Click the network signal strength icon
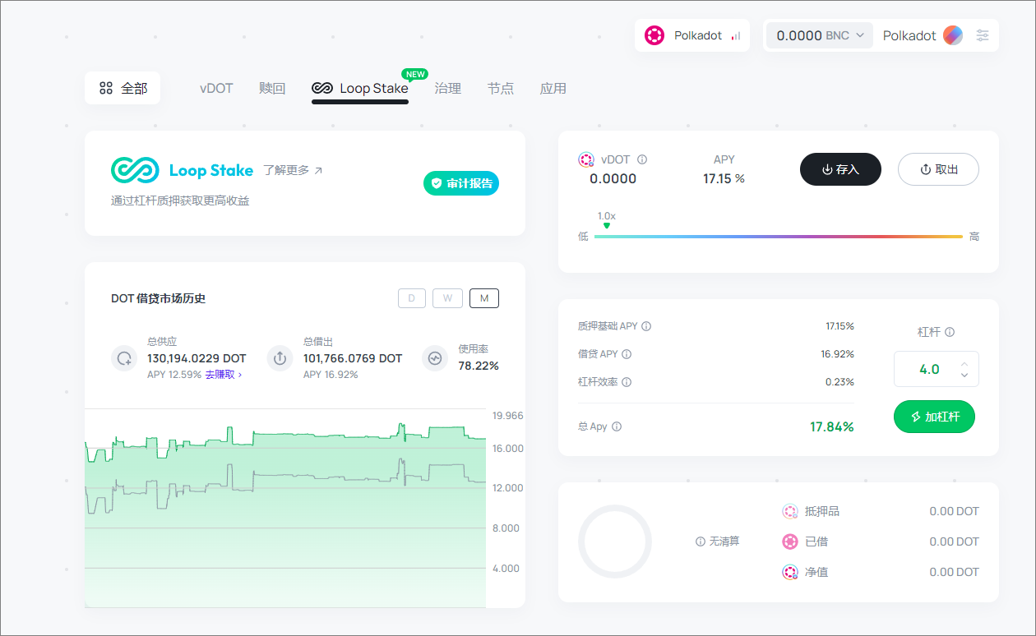Viewport: 1036px width, 636px height. (x=736, y=36)
